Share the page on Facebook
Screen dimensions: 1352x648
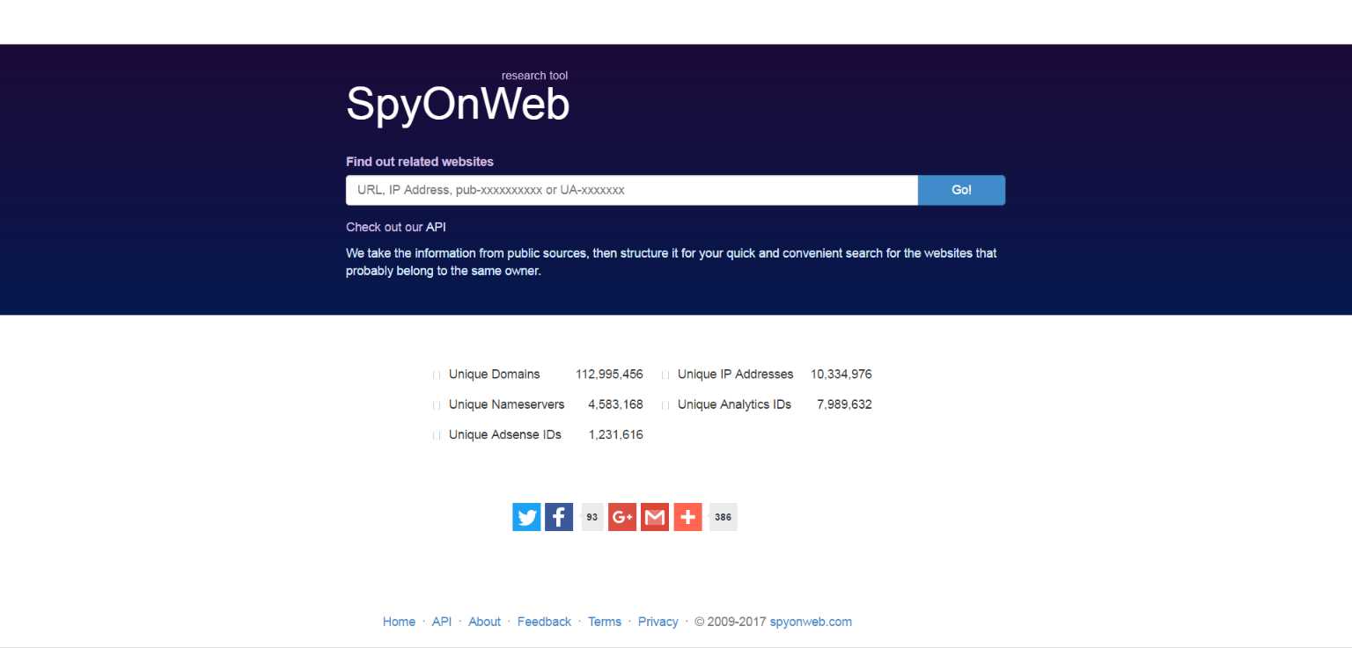[559, 517]
